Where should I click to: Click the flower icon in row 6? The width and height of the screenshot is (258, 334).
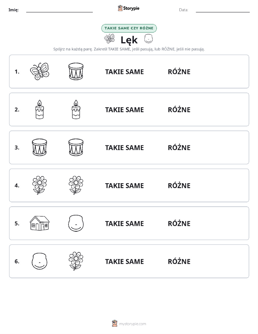(76, 261)
